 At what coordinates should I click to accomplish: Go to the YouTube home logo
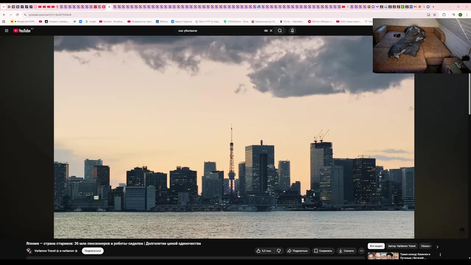click(x=22, y=31)
